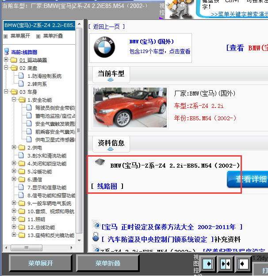Click the double-chevron under 资料信息 tab
Image resolution: width=268 pixels, height=276 pixels.
coord(111,149)
